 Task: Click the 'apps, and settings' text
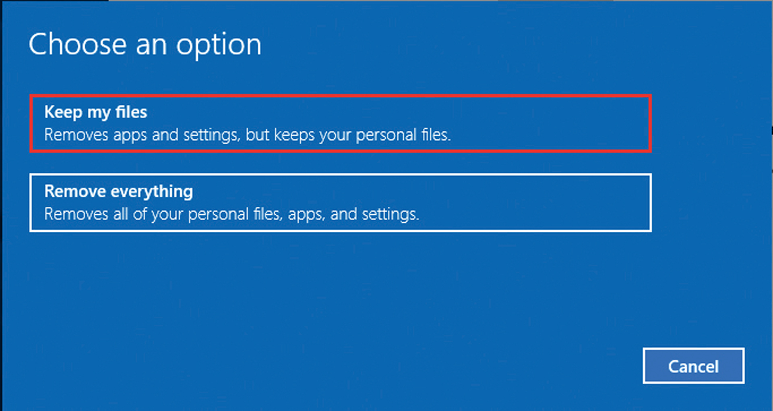coord(353,214)
